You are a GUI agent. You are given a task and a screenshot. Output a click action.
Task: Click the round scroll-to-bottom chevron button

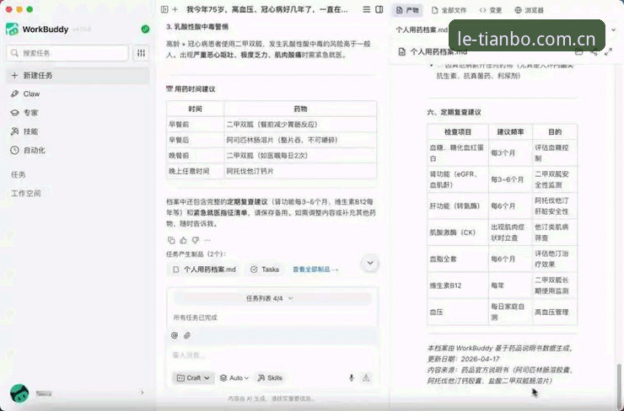(x=370, y=263)
